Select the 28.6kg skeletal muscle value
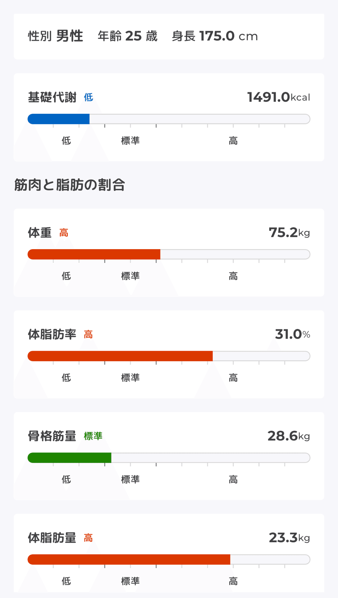338x598 pixels. [x=288, y=436]
